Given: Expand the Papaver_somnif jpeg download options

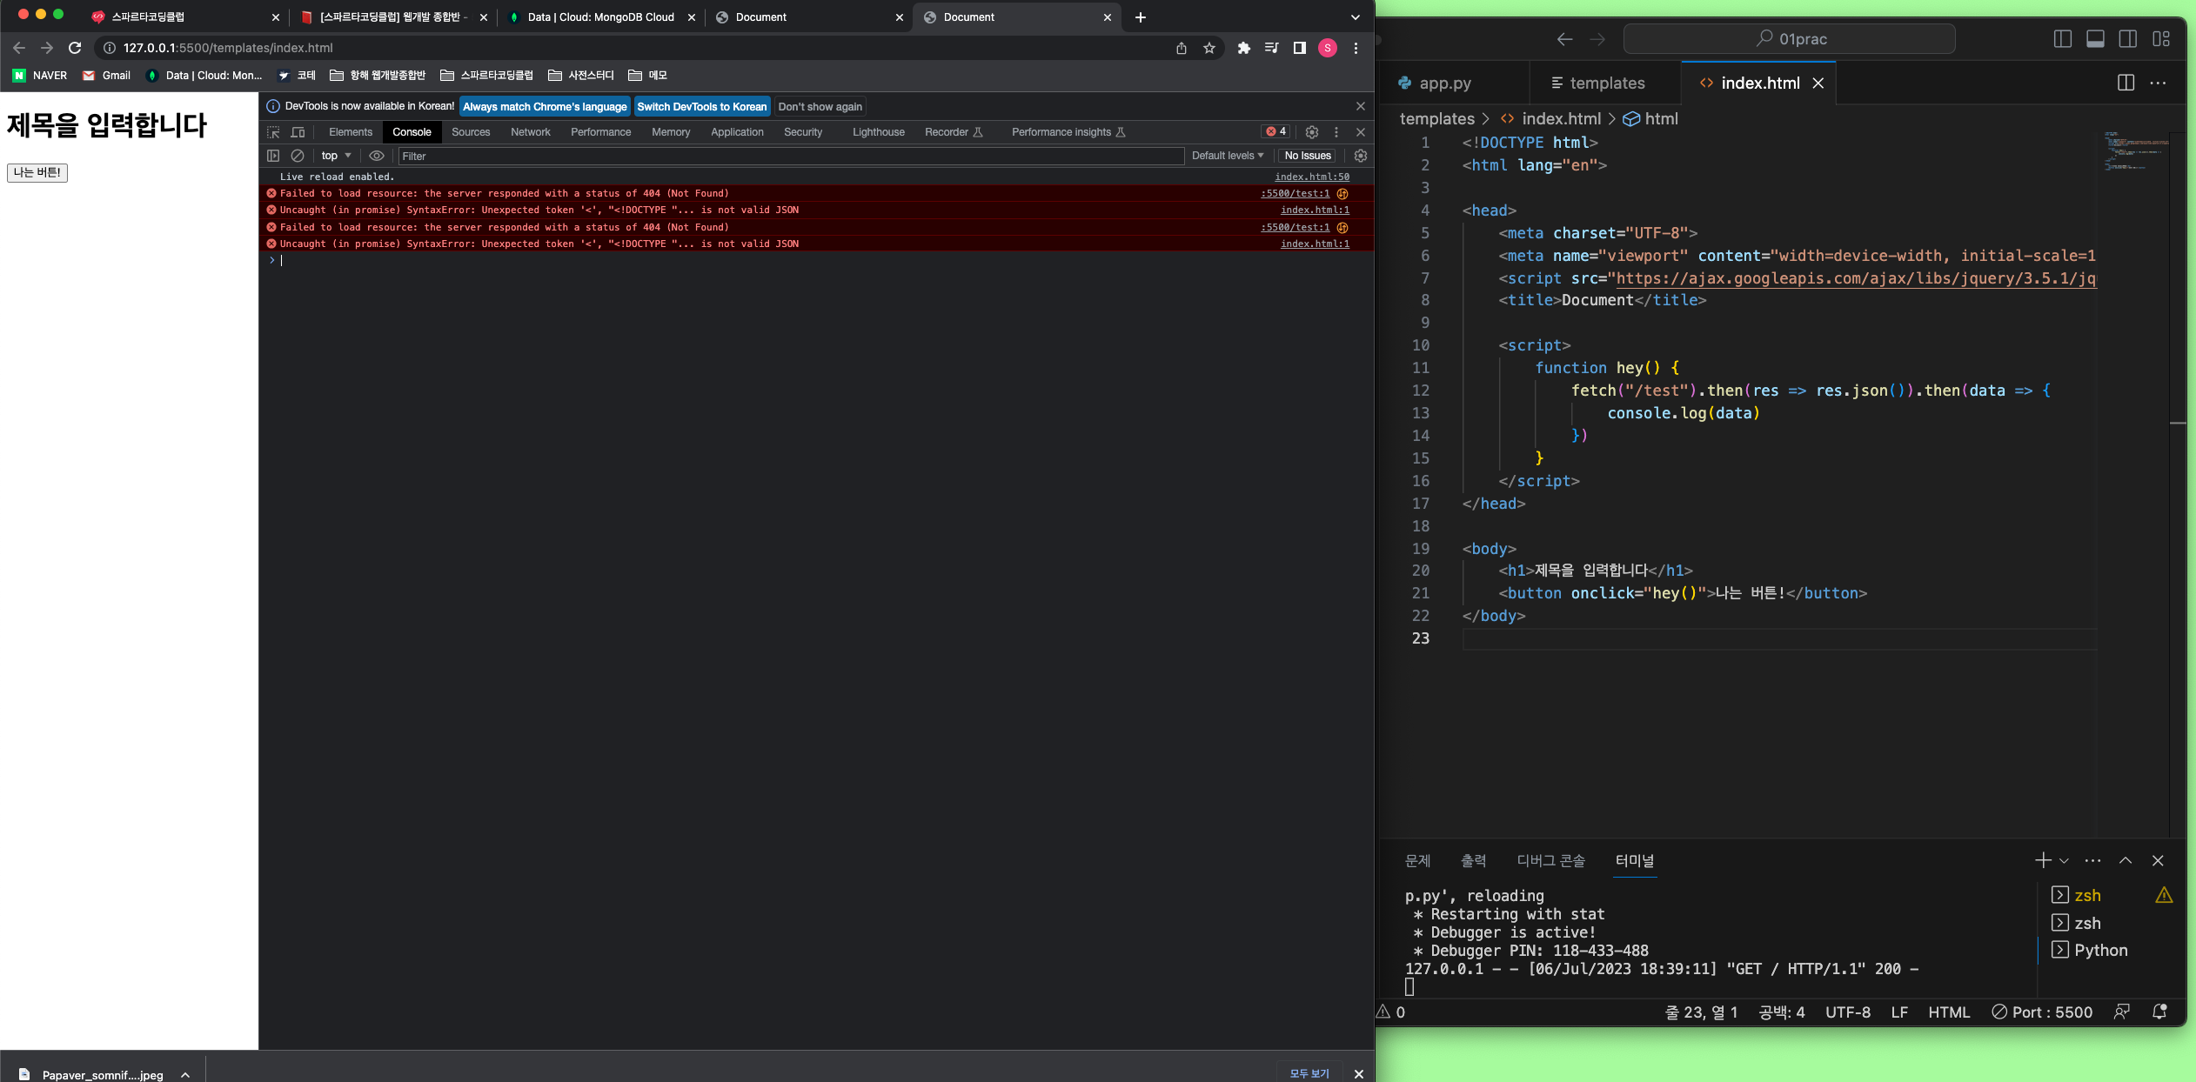Looking at the screenshot, I should [185, 1075].
